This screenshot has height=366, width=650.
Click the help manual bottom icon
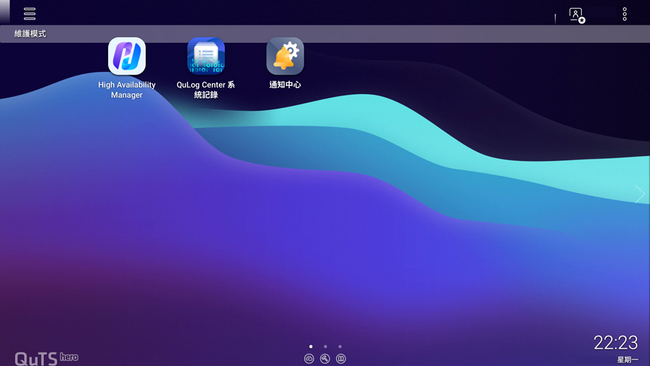coord(341,358)
